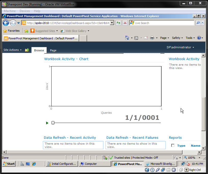Open Data Refresh - Recent Activity link
The height and width of the screenshot is (174, 208).
(70, 138)
